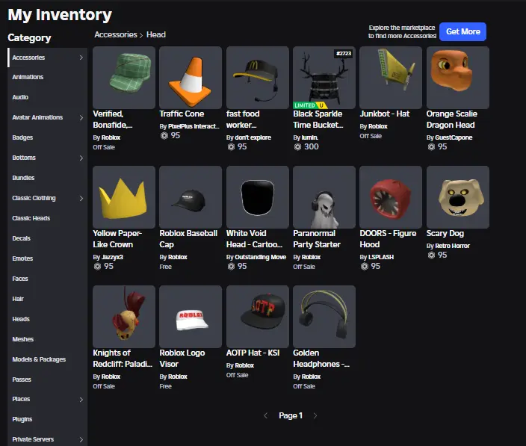Select the Emotes category
This screenshot has height=446, width=526.
(x=23, y=258)
